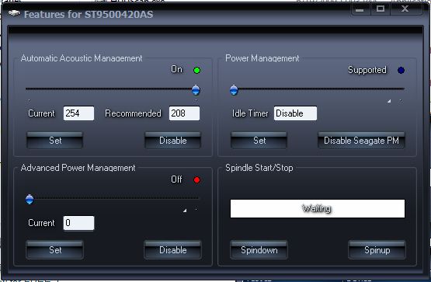Screen dimensions: 431x282
Task: Click the Automatic Acoustic Management slider handle
Action: [x=196, y=90]
